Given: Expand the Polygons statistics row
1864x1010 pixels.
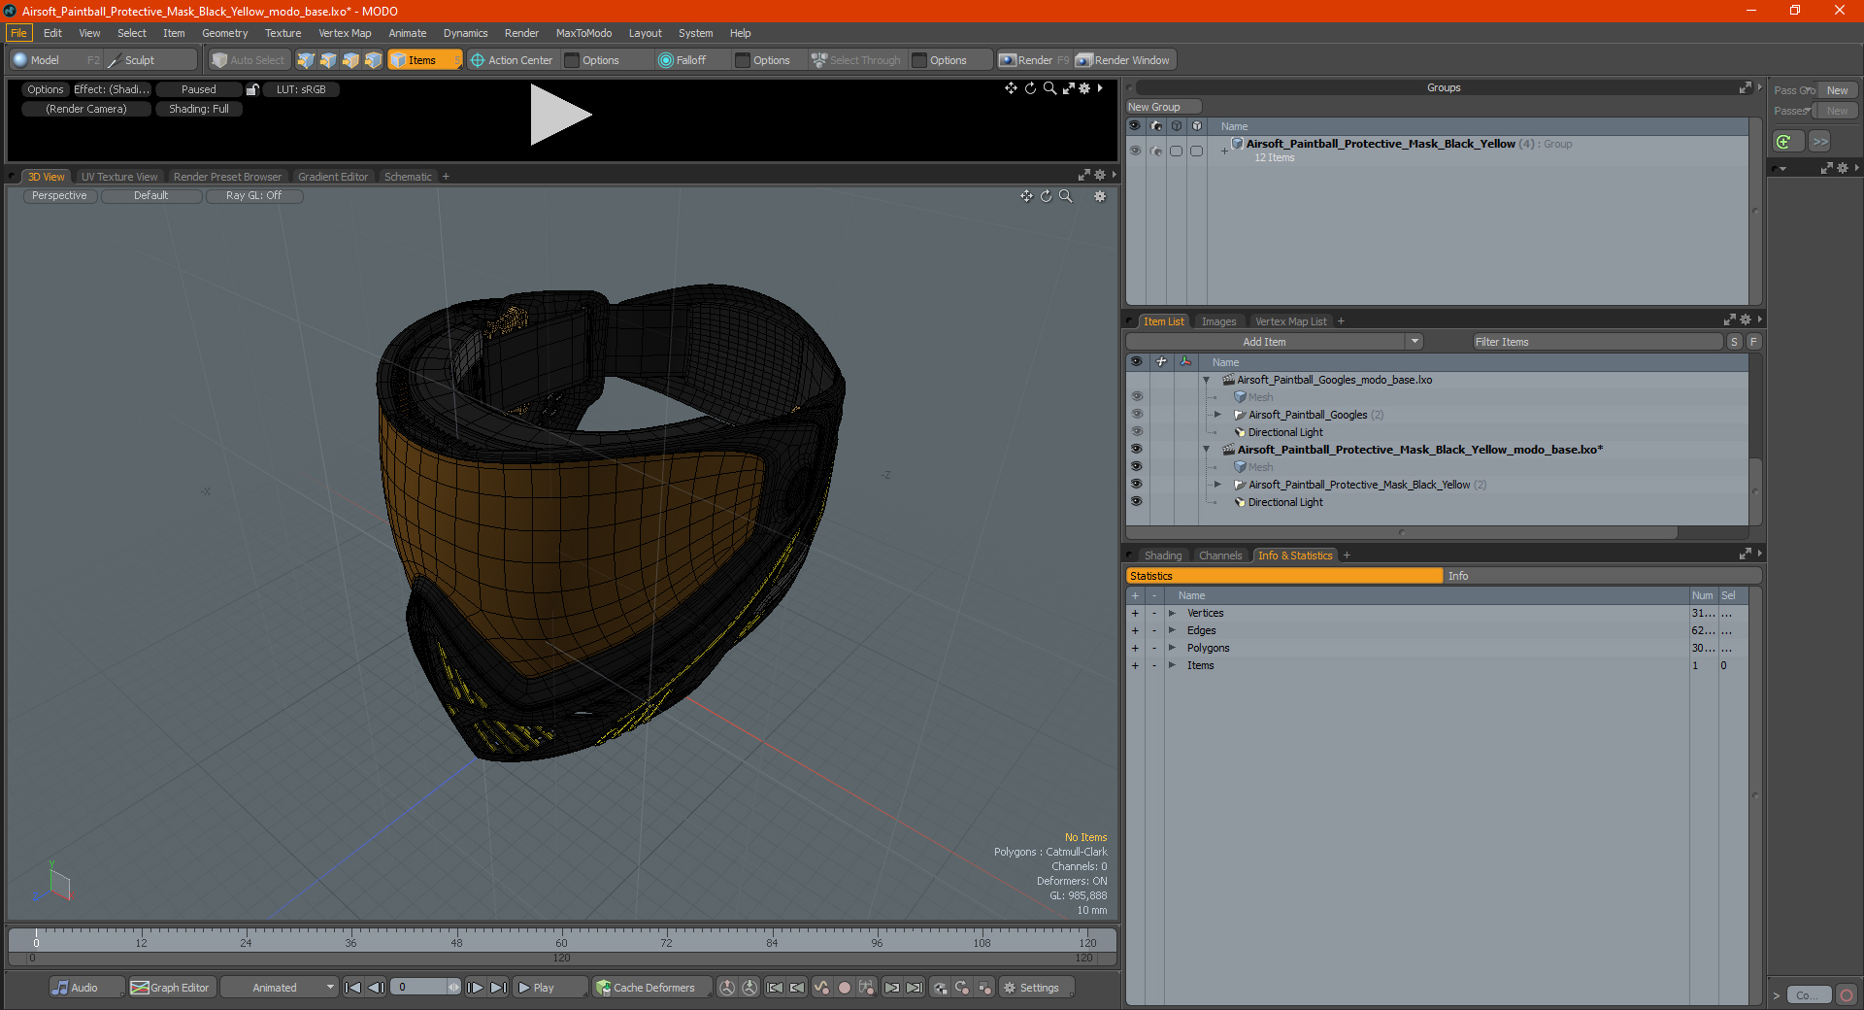Looking at the screenshot, I should (1172, 648).
